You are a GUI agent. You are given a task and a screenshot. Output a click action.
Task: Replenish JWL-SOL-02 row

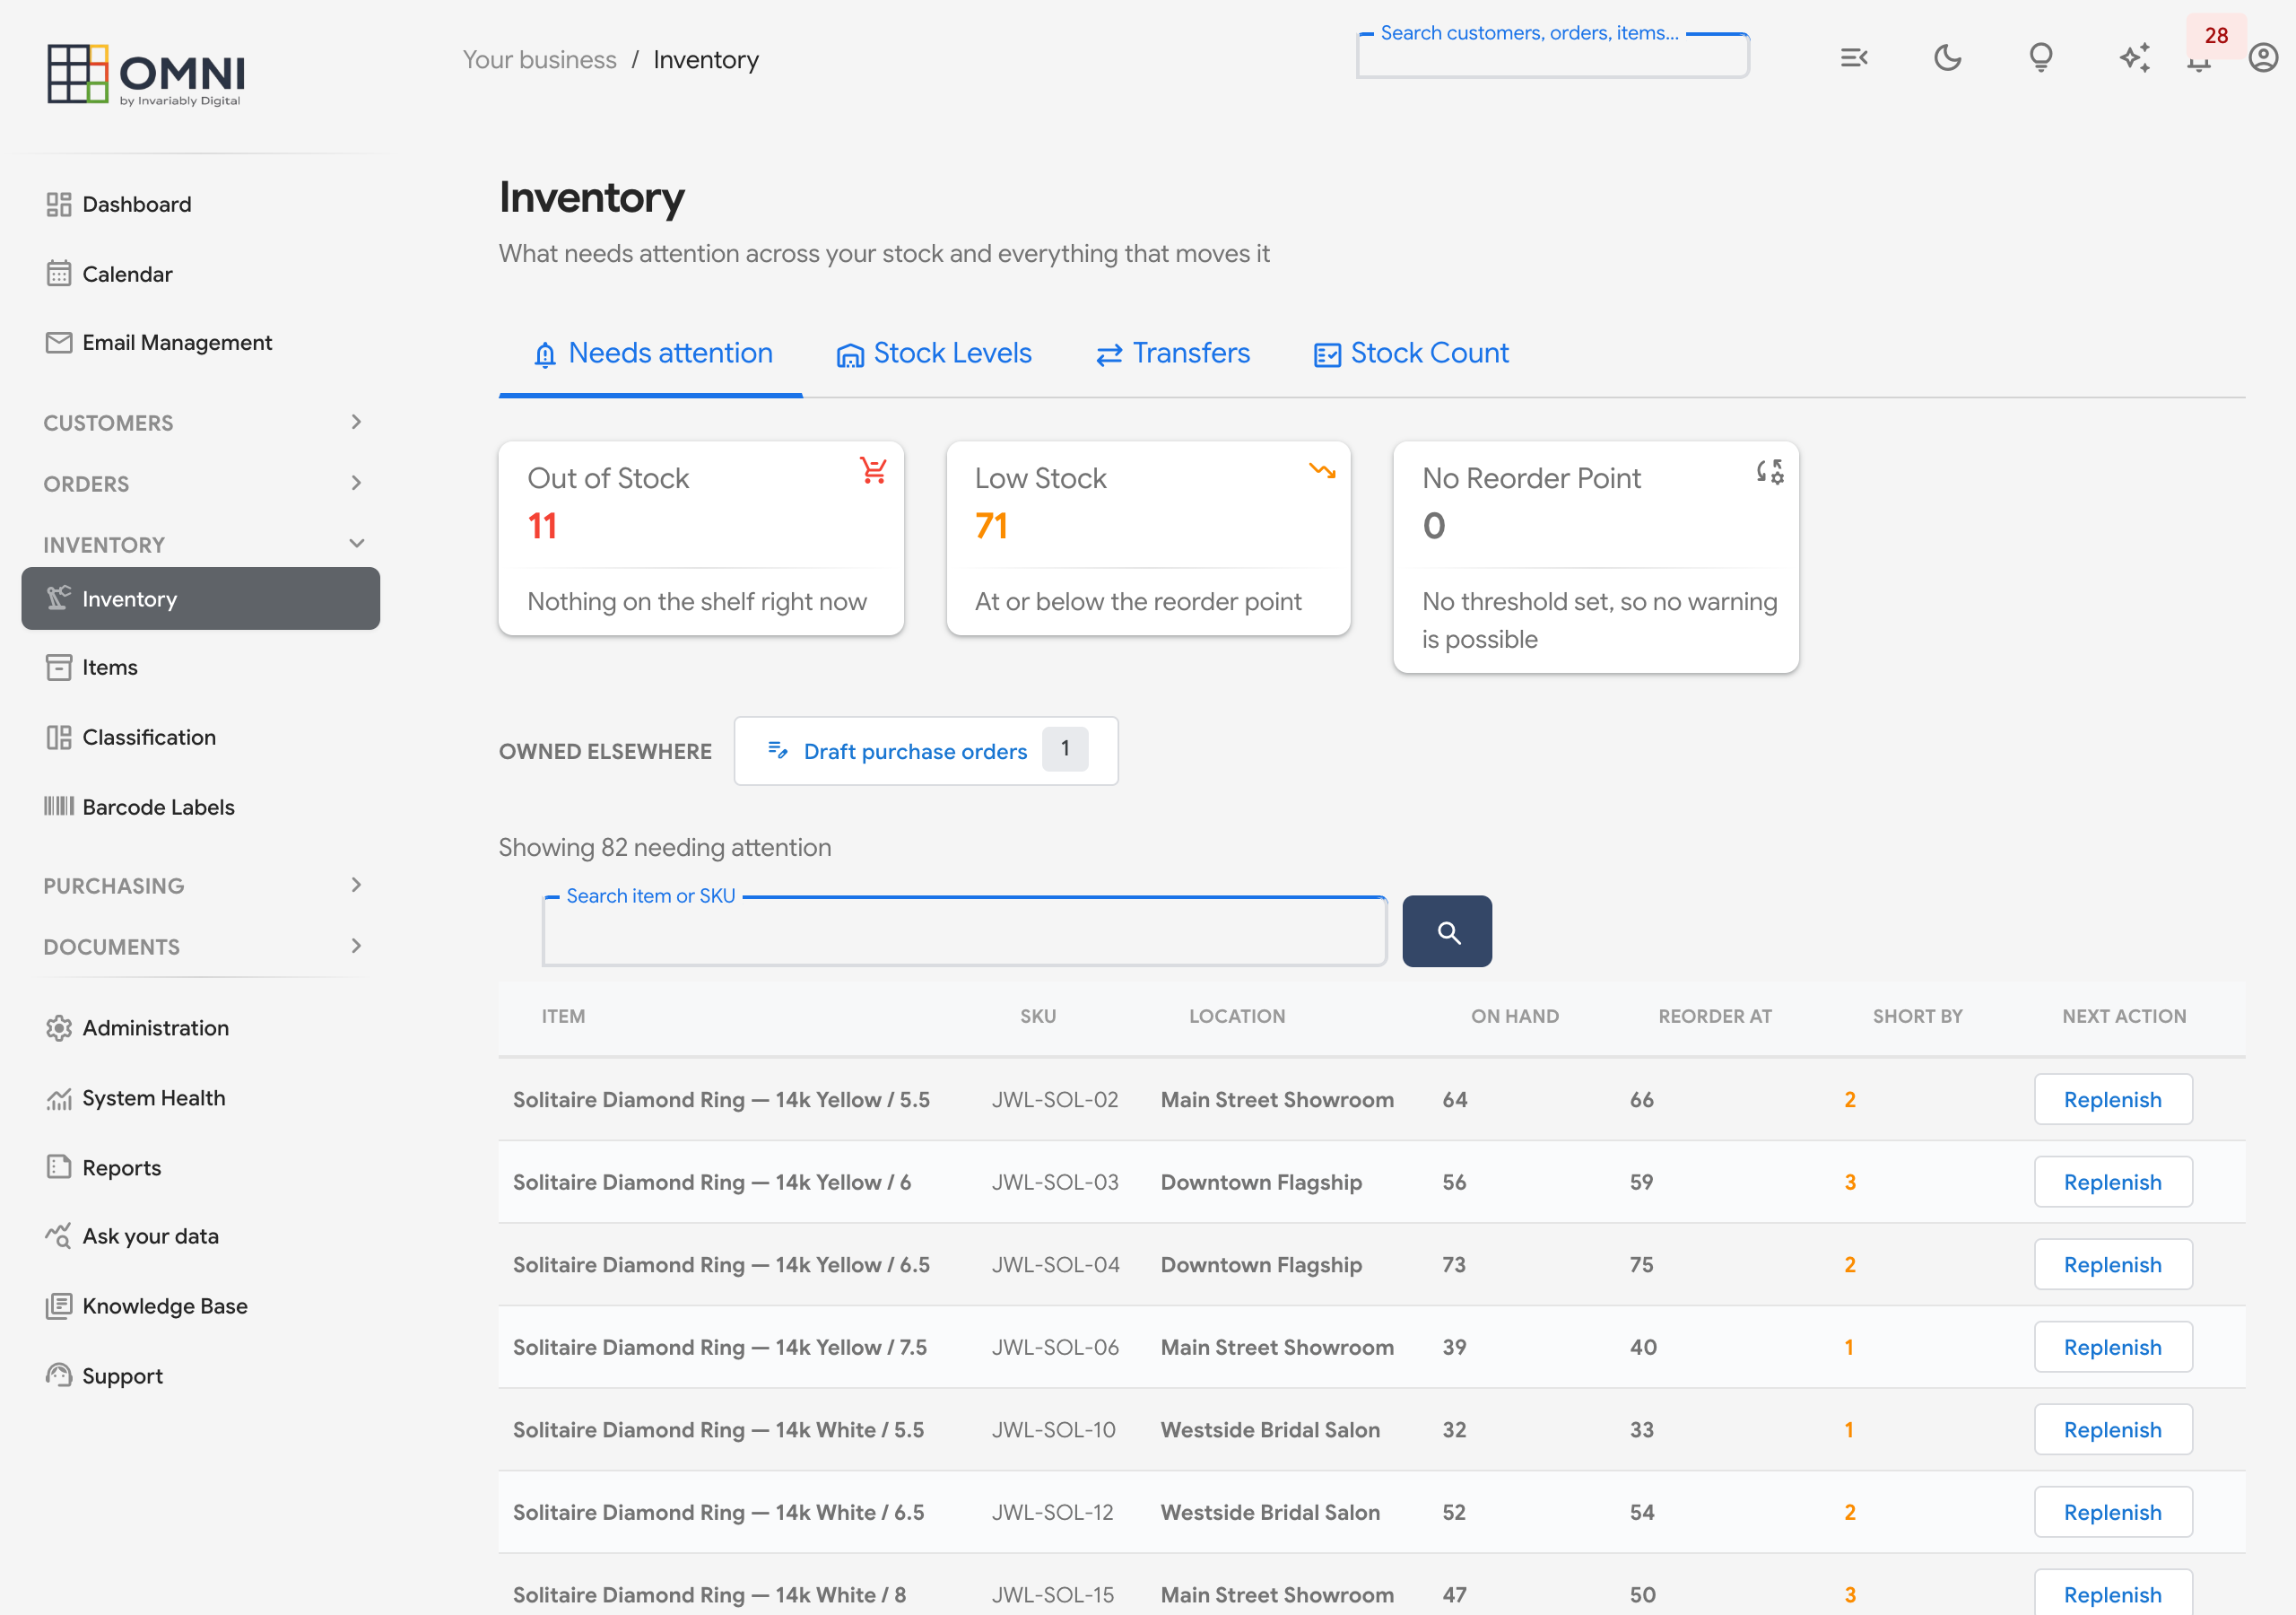pyautogui.click(x=2113, y=1100)
